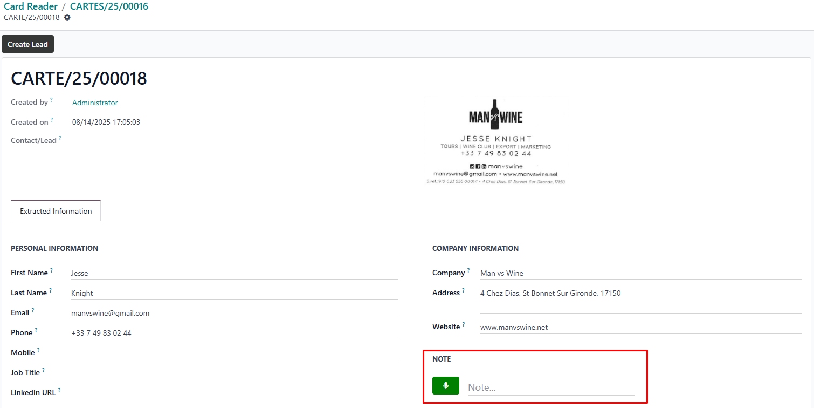Edit the Email field manvswine@gmail.com
This screenshot has width=814, height=408.
[234, 313]
